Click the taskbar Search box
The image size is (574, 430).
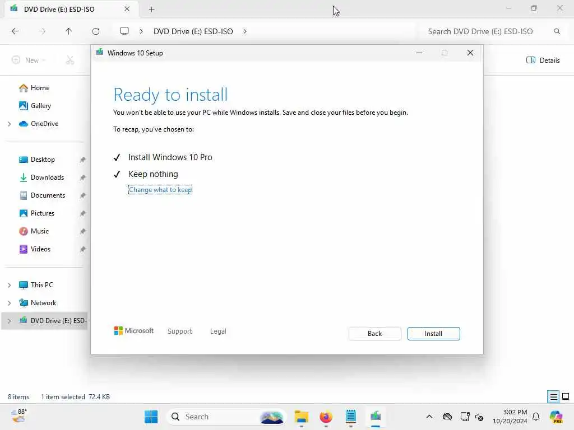(226, 417)
